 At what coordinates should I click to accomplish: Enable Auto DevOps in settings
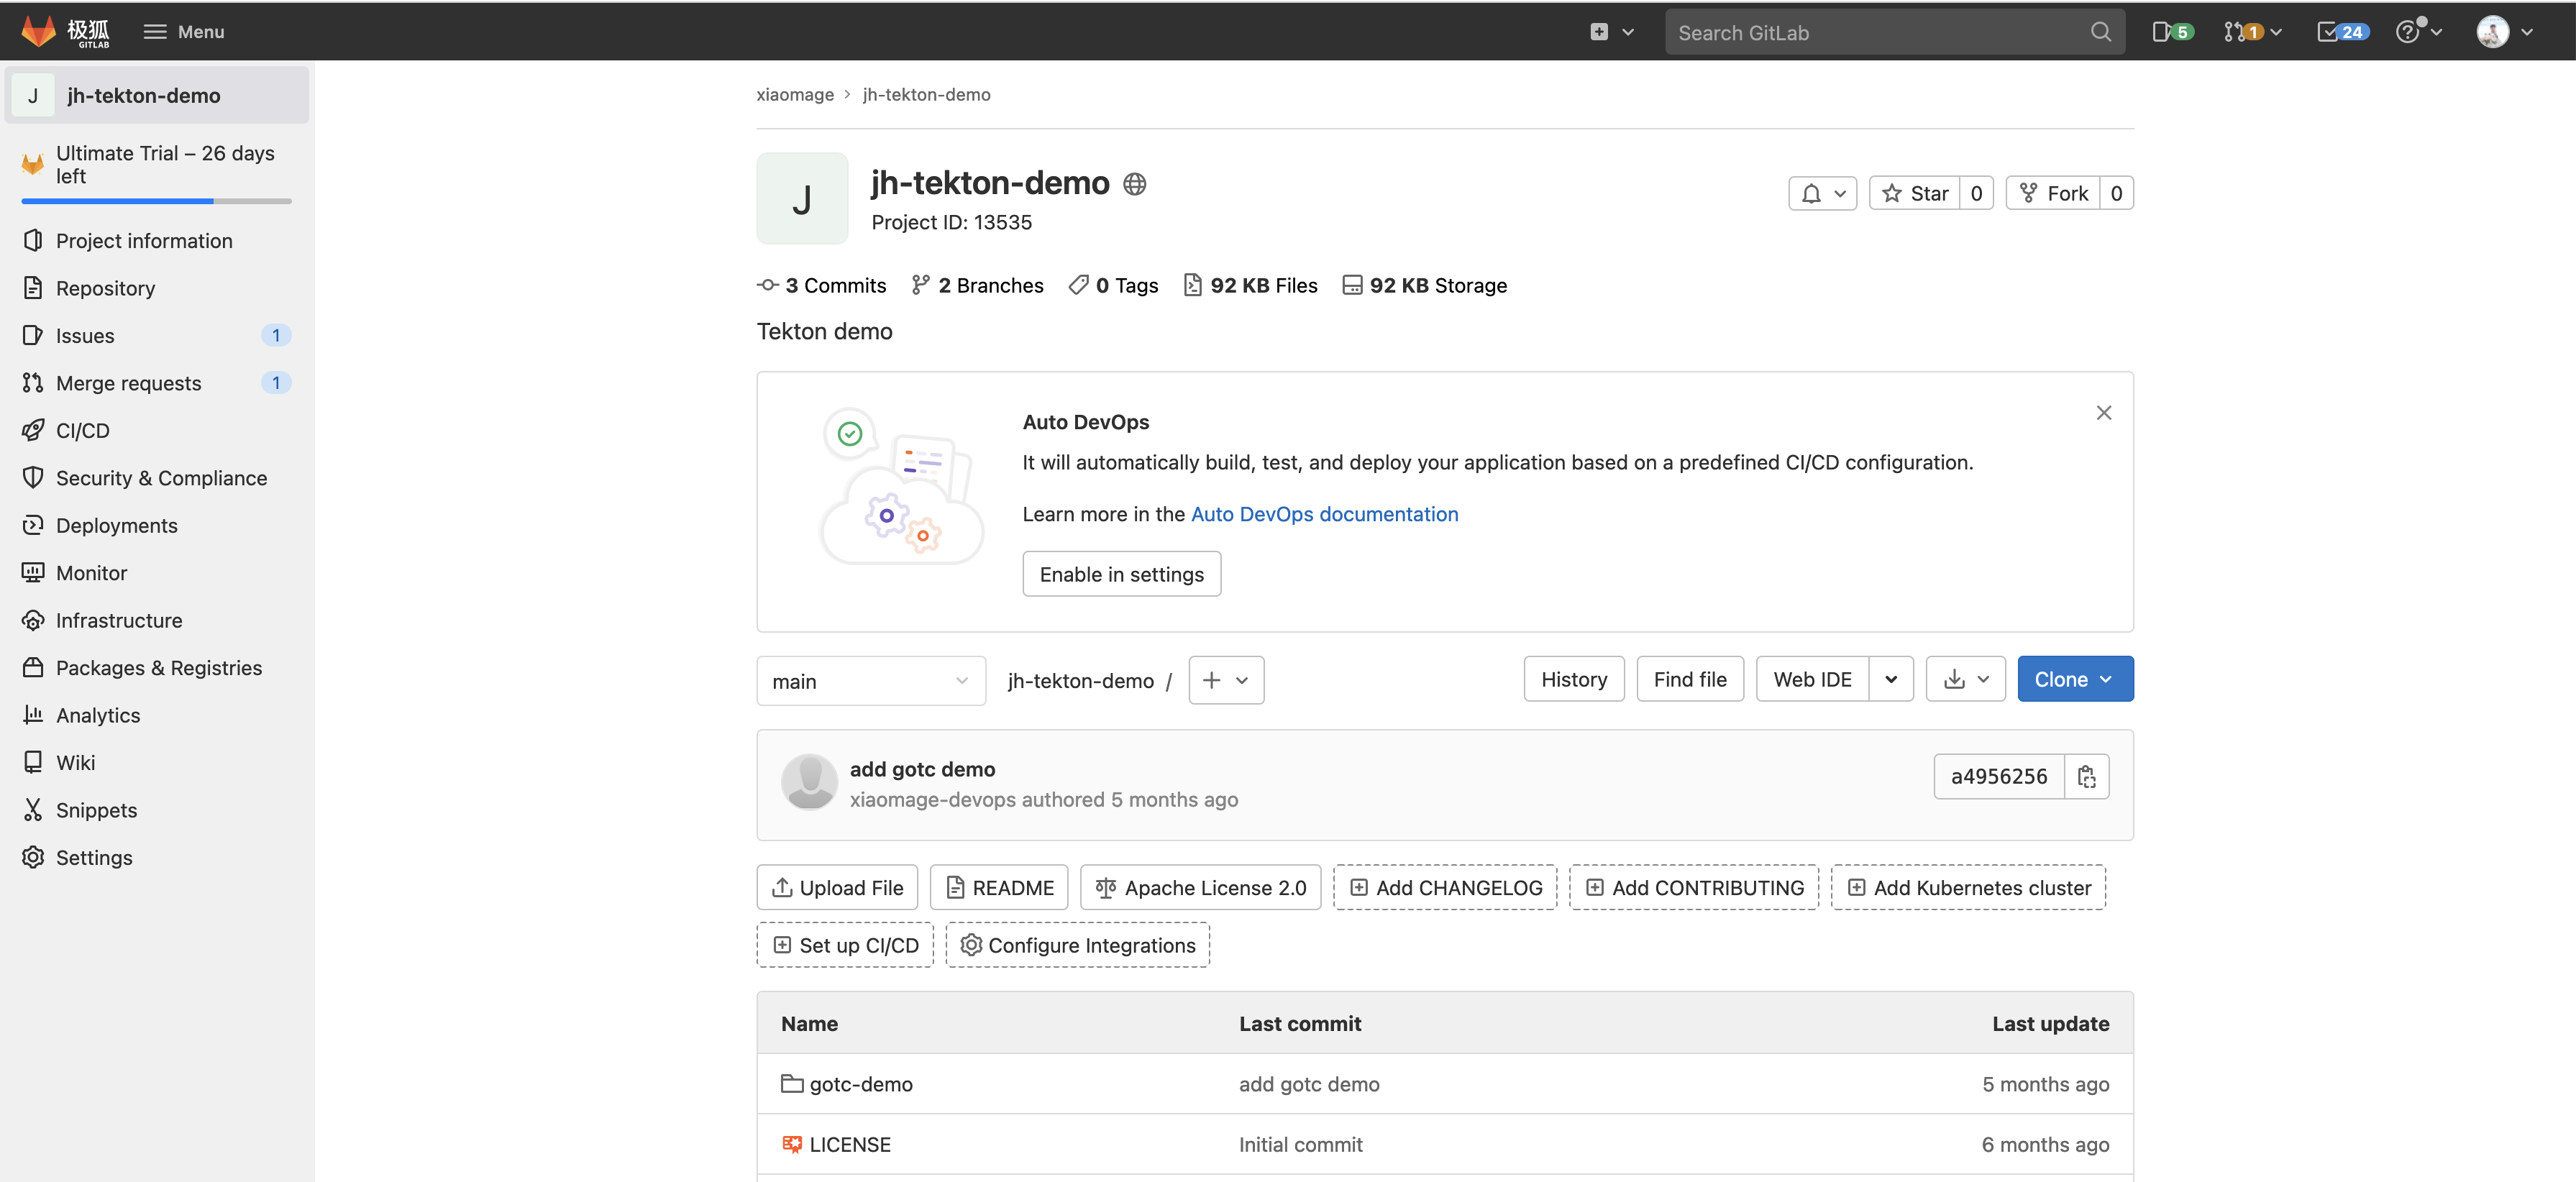[1121, 573]
